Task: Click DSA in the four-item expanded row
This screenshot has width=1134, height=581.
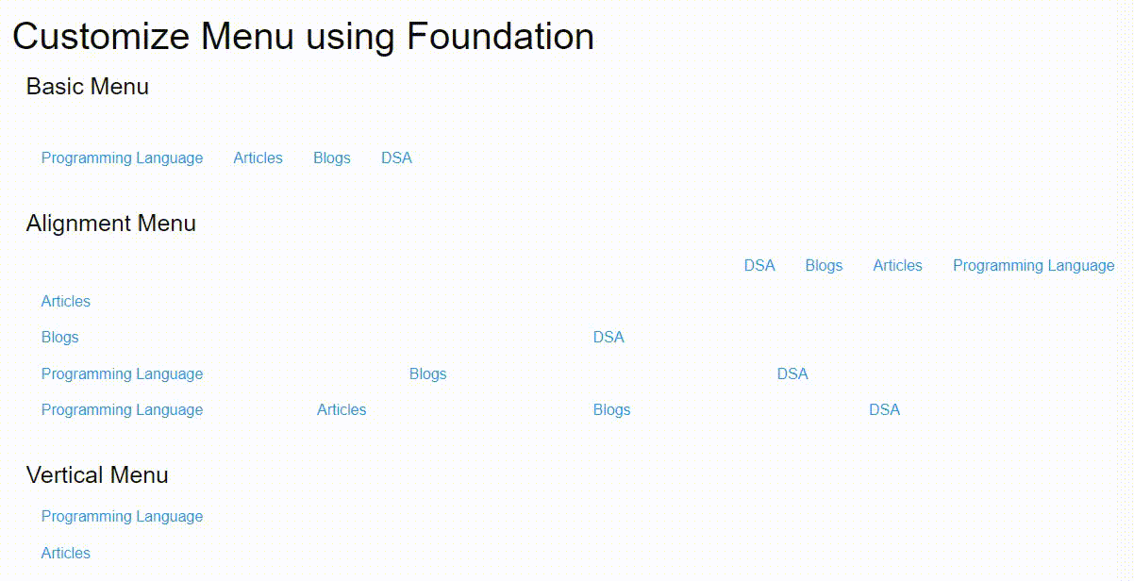Action: point(884,410)
